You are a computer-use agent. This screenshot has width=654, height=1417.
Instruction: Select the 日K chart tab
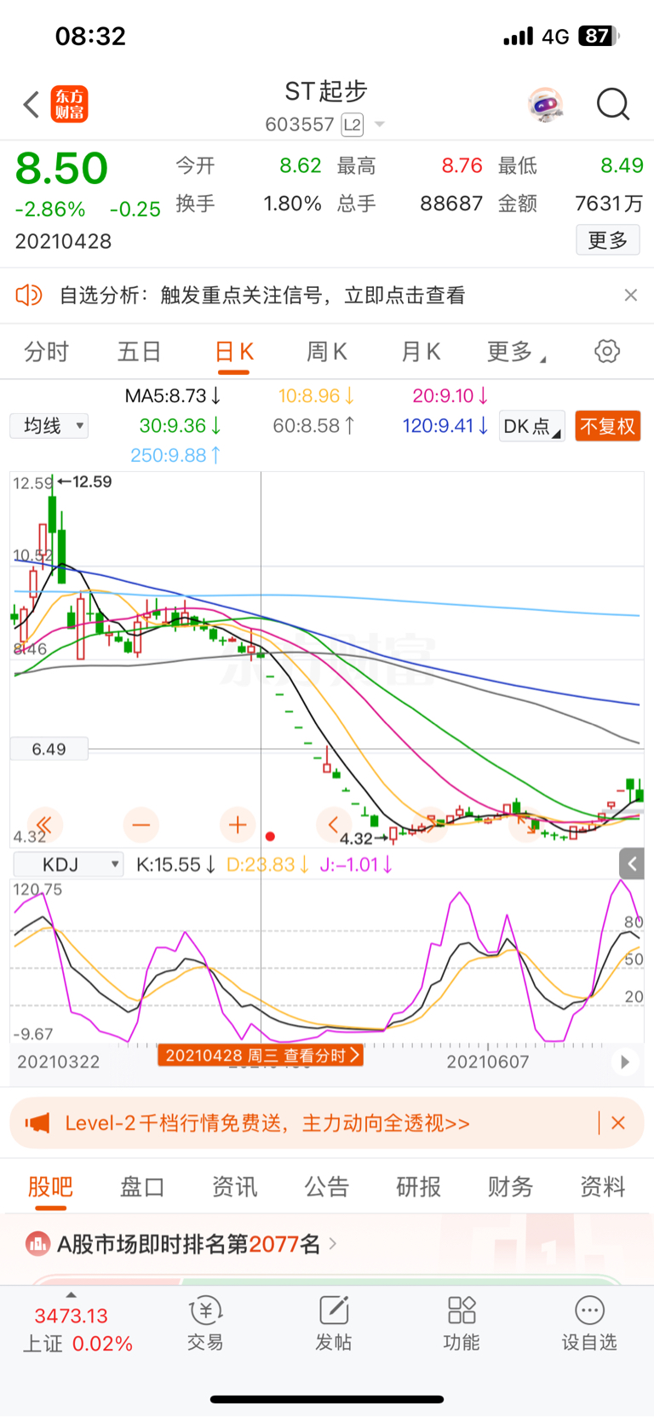tap(234, 351)
